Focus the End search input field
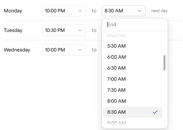The image size is (183, 130). (135, 25)
